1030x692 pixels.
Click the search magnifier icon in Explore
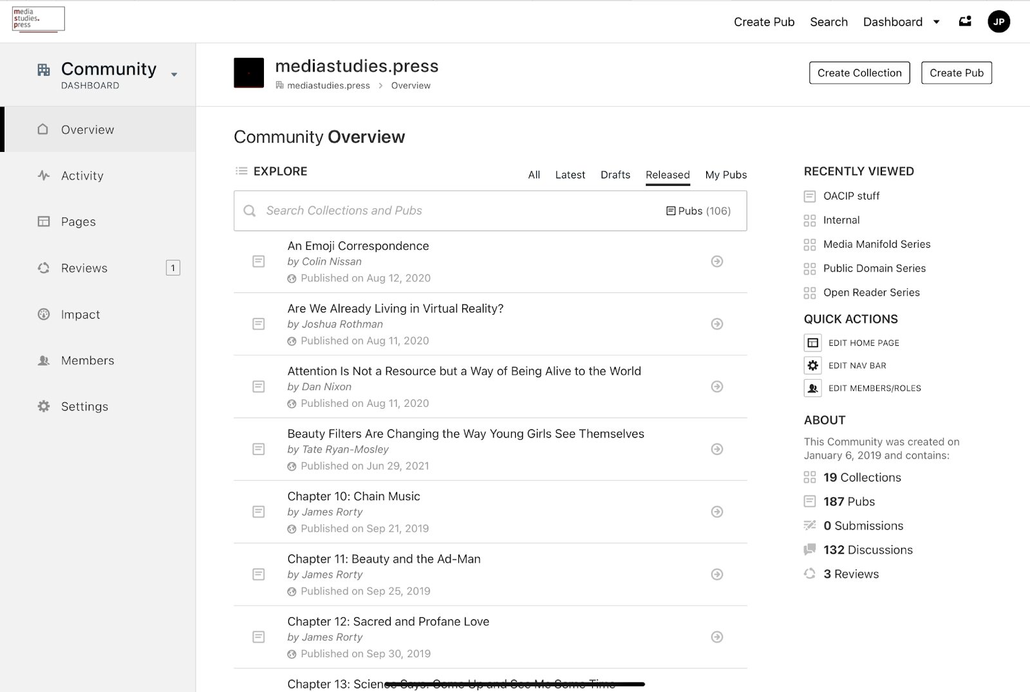coord(250,210)
